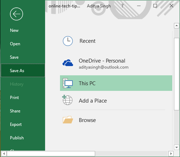Click the Recent clock icon
180x157 pixels.
[x=68, y=41]
